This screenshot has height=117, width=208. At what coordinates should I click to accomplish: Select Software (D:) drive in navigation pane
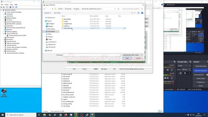click(52, 45)
